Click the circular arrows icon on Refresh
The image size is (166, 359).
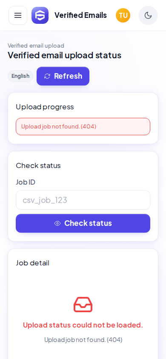pos(47,76)
